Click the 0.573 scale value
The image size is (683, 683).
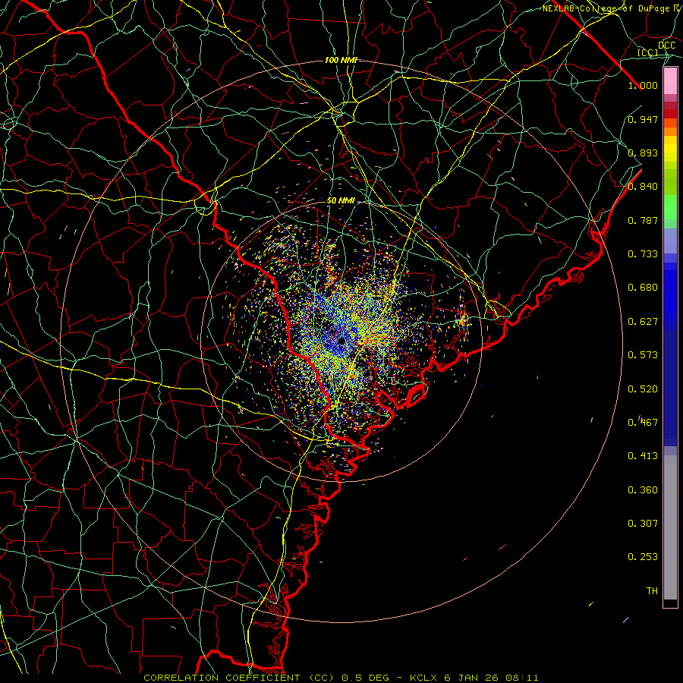click(643, 355)
